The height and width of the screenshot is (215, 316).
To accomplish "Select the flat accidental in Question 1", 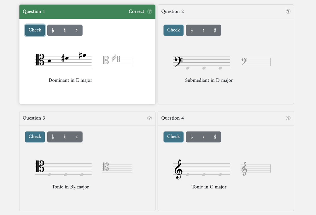I will [53, 30].
